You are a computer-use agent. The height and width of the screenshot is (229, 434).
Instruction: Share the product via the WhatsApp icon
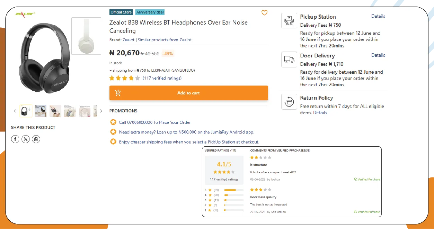point(36,139)
